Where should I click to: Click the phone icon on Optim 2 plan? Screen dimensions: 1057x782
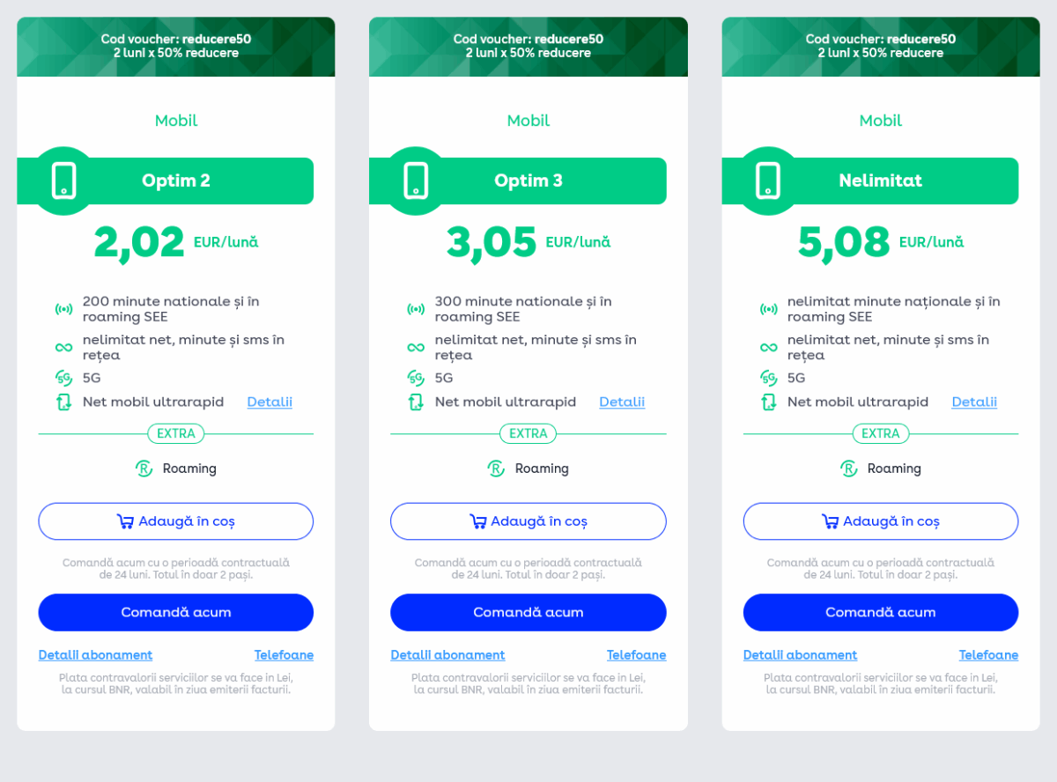coord(63,181)
